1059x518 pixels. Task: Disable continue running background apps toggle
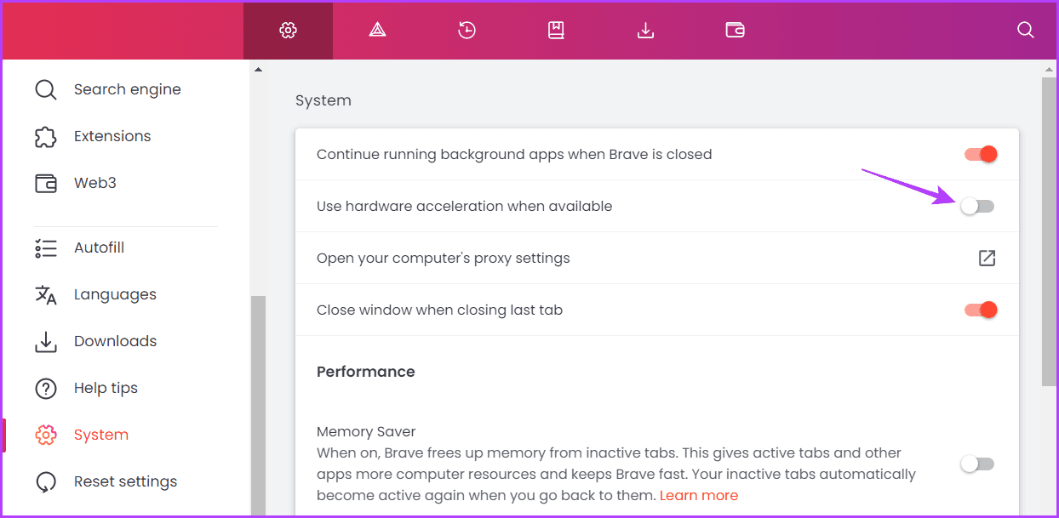tap(979, 154)
